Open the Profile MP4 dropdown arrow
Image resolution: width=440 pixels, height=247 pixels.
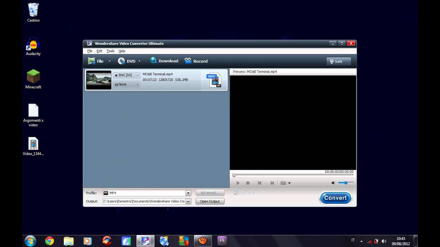click(188, 193)
